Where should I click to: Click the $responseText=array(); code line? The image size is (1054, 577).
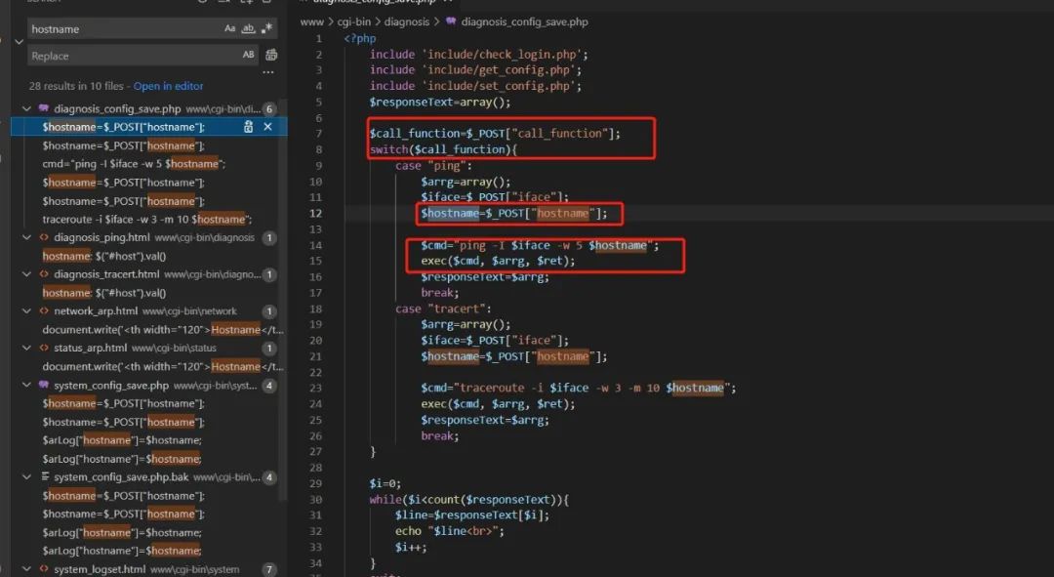point(439,103)
